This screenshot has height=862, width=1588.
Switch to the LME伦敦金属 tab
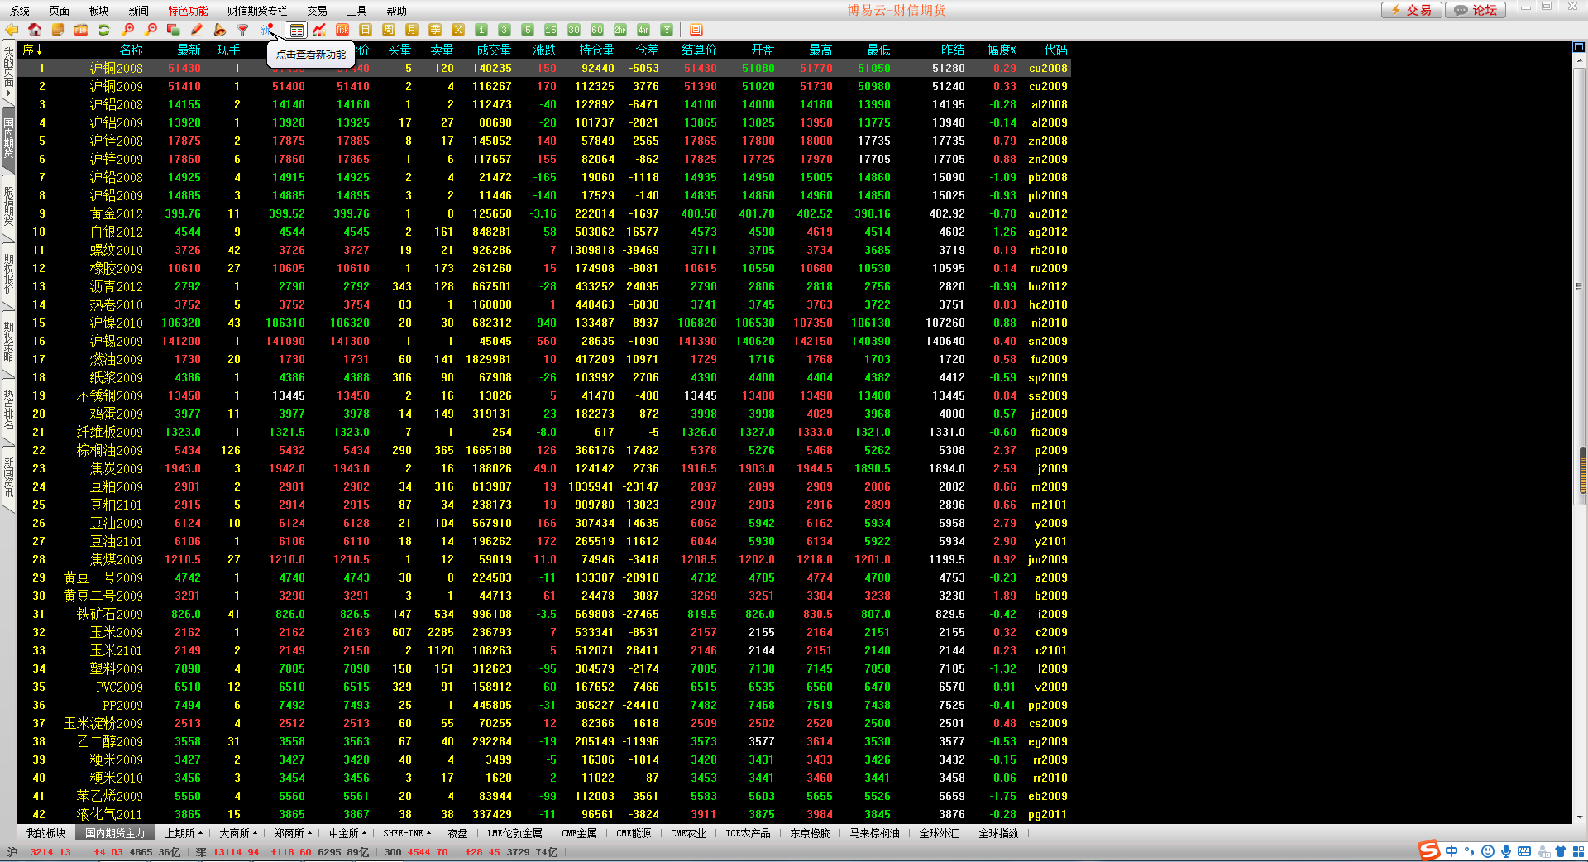tap(514, 833)
